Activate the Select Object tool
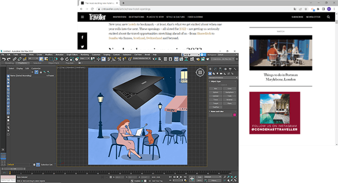Image resolution: width=338 pixels, height=183 pixels. point(41,59)
